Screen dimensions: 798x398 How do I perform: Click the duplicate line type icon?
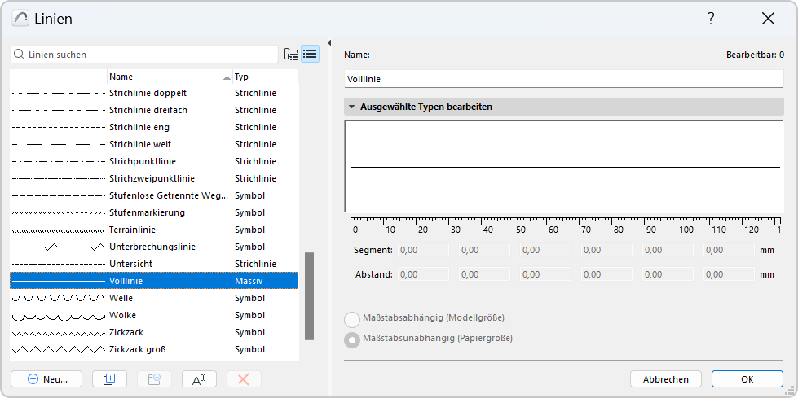click(109, 379)
